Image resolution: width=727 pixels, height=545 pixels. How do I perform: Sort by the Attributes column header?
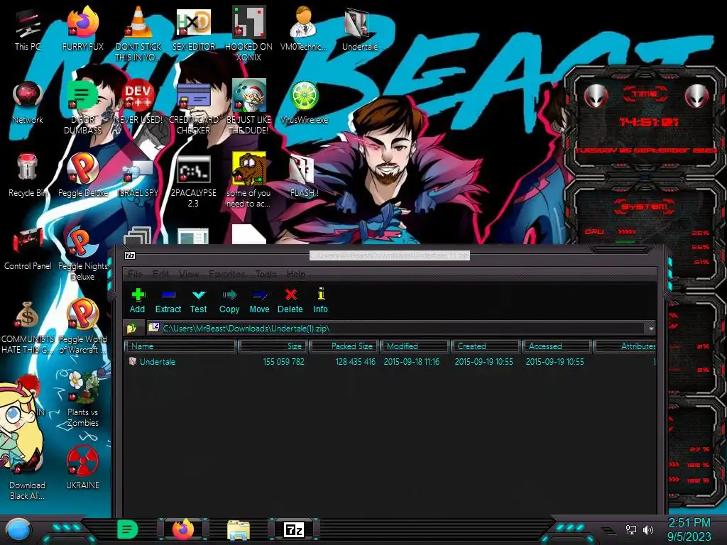click(x=625, y=346)
